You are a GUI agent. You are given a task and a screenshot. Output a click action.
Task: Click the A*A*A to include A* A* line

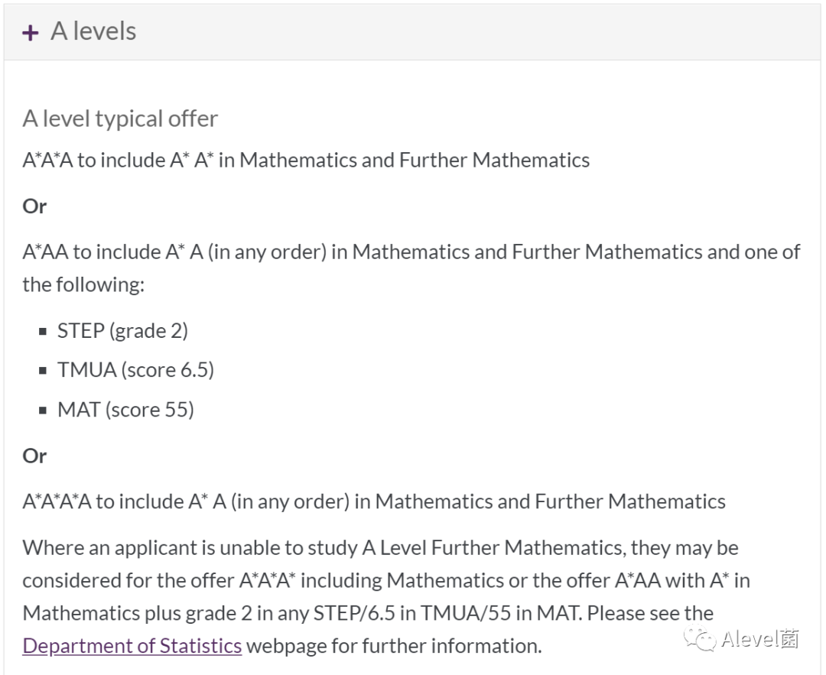[x=306, y=160]
